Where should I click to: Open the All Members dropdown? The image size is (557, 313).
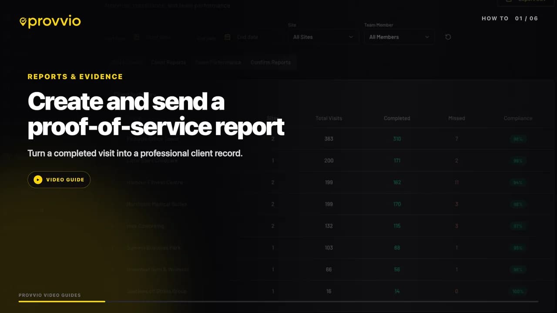coord(399,37)
